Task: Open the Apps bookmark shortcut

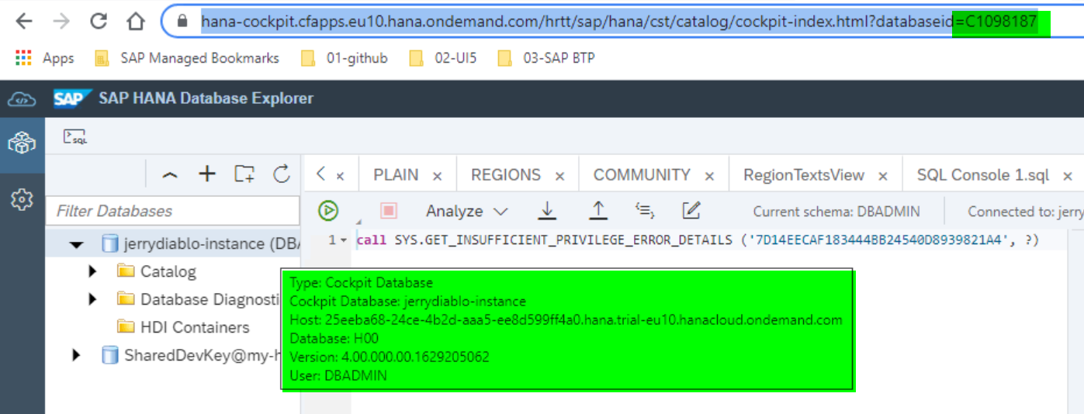Action: [44, 57]
